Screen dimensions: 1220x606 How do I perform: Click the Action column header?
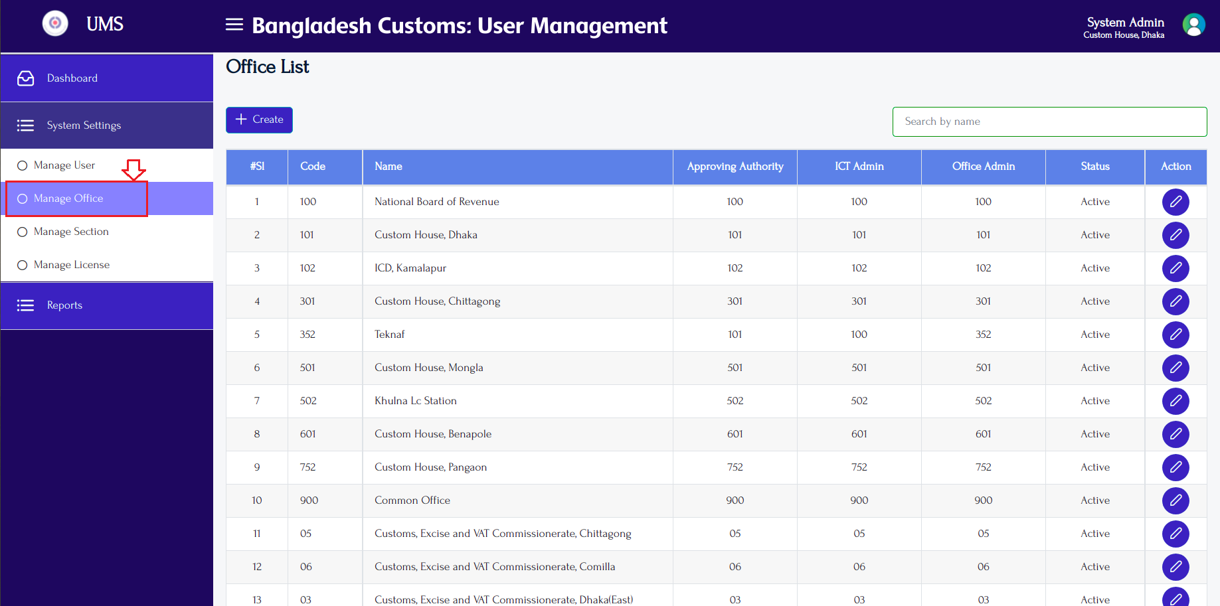[1176, 167]
